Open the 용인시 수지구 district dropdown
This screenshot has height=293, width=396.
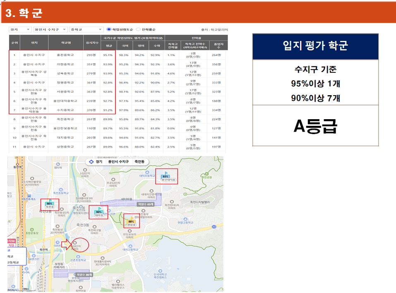pos(50,29)
